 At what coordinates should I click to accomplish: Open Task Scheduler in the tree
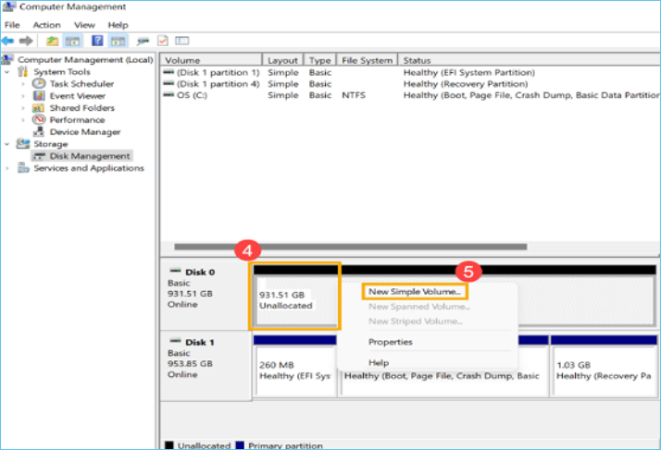(x=81, y=83)
